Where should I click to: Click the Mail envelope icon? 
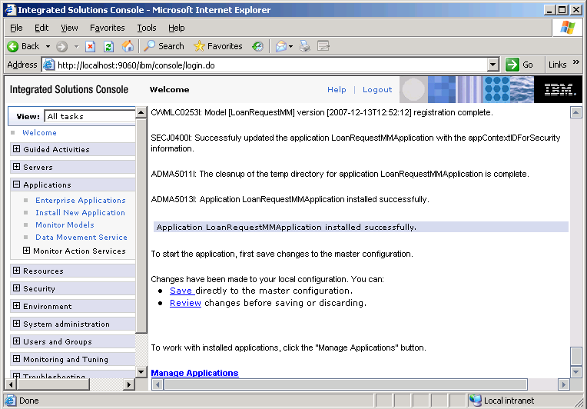(281, 46)
